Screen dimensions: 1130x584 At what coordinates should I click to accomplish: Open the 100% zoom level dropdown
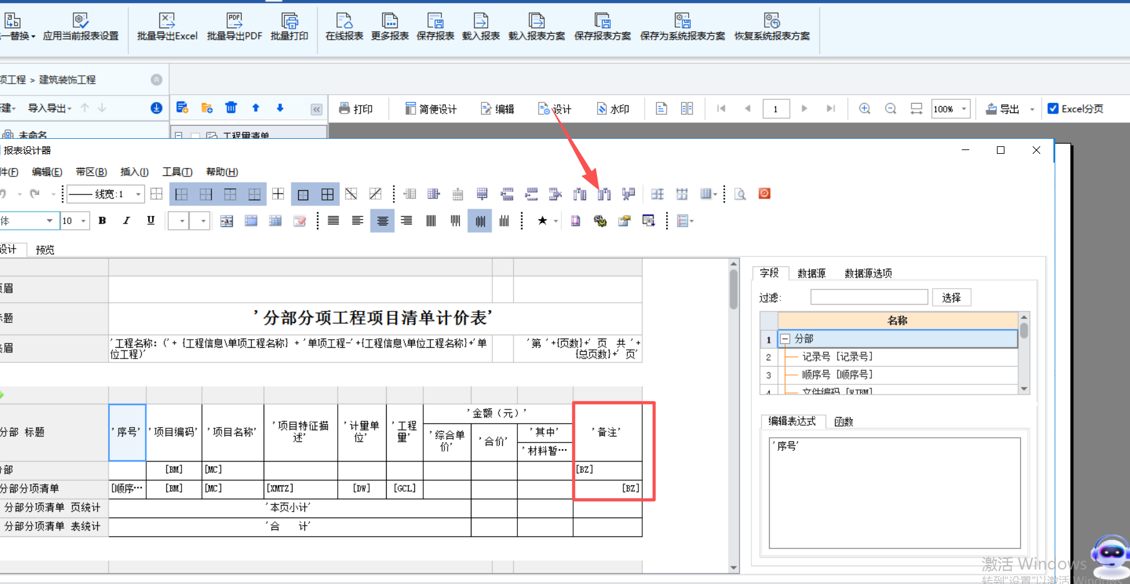tap(964, 108)
